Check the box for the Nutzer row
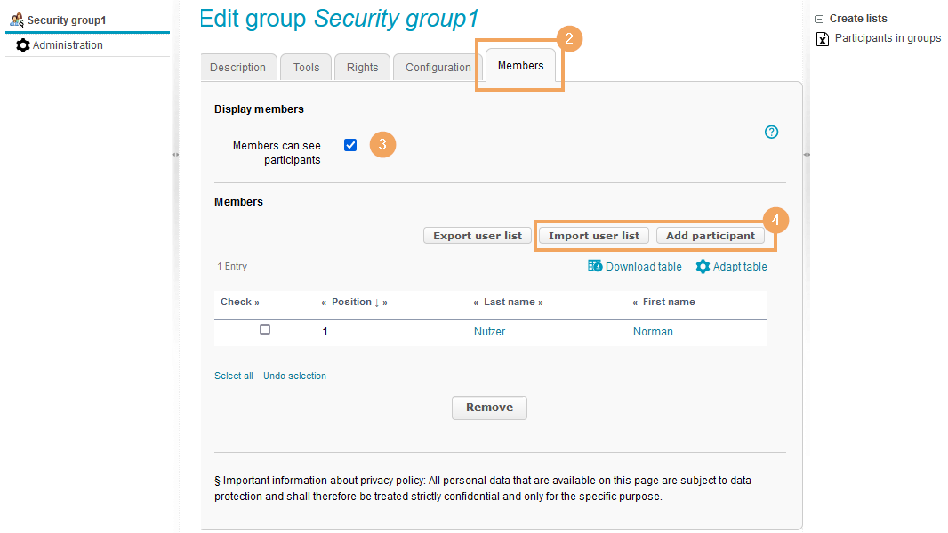Image resolution: width=948 pixels, height=533 pixels. coord(265,329)
